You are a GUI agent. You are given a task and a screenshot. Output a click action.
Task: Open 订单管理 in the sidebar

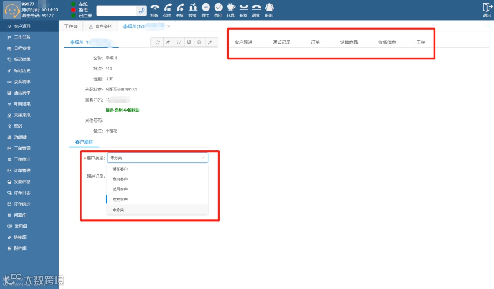pos(29,170)
